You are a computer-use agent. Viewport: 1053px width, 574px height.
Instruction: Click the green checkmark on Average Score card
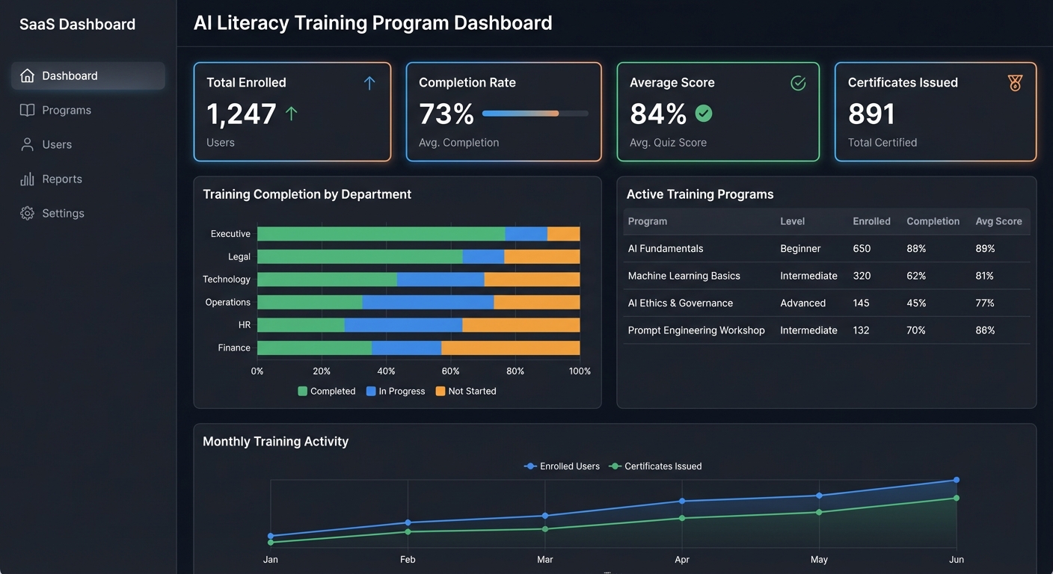point(703,114)
